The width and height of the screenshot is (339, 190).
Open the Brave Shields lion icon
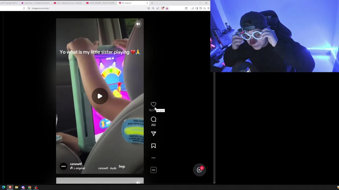coord(163,8)
